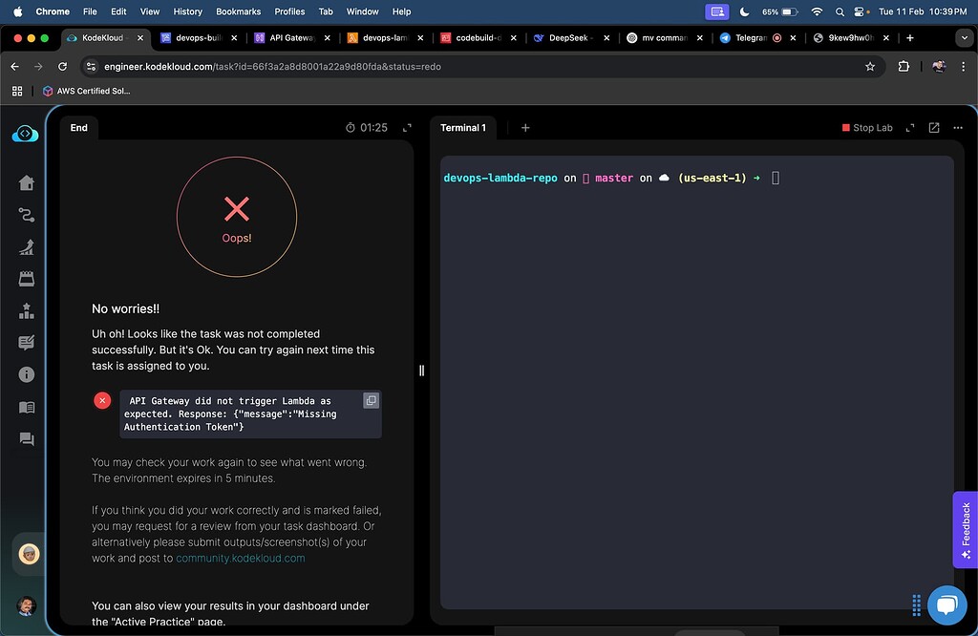Open the Home icon in KodeKloud sidebar
Viewport: 978px width, 636px height.
pos(26,182)
